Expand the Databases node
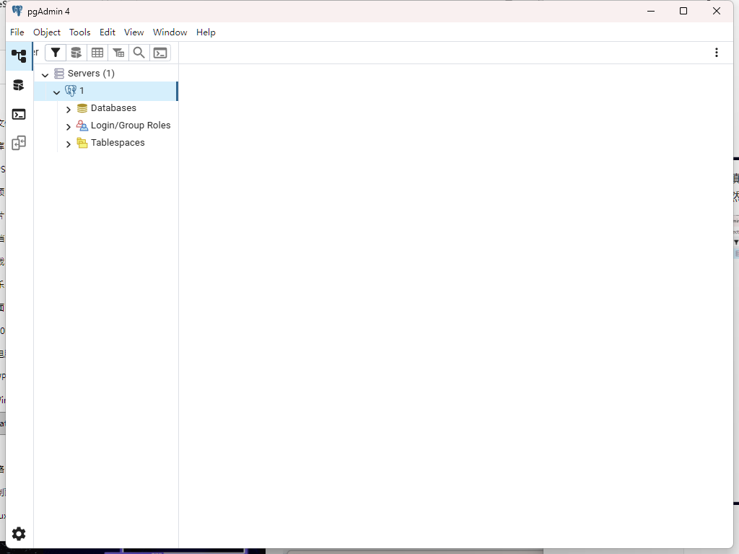This screenshot has height=554, width=739. point(69,109)
